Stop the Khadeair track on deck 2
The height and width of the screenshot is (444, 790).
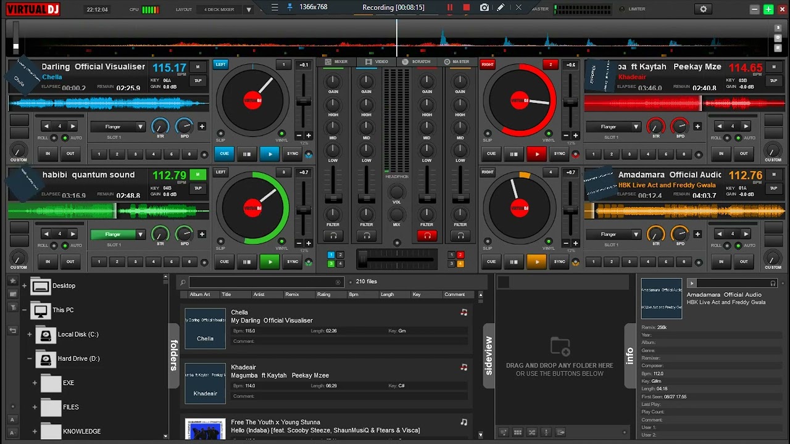pos(513,154)
